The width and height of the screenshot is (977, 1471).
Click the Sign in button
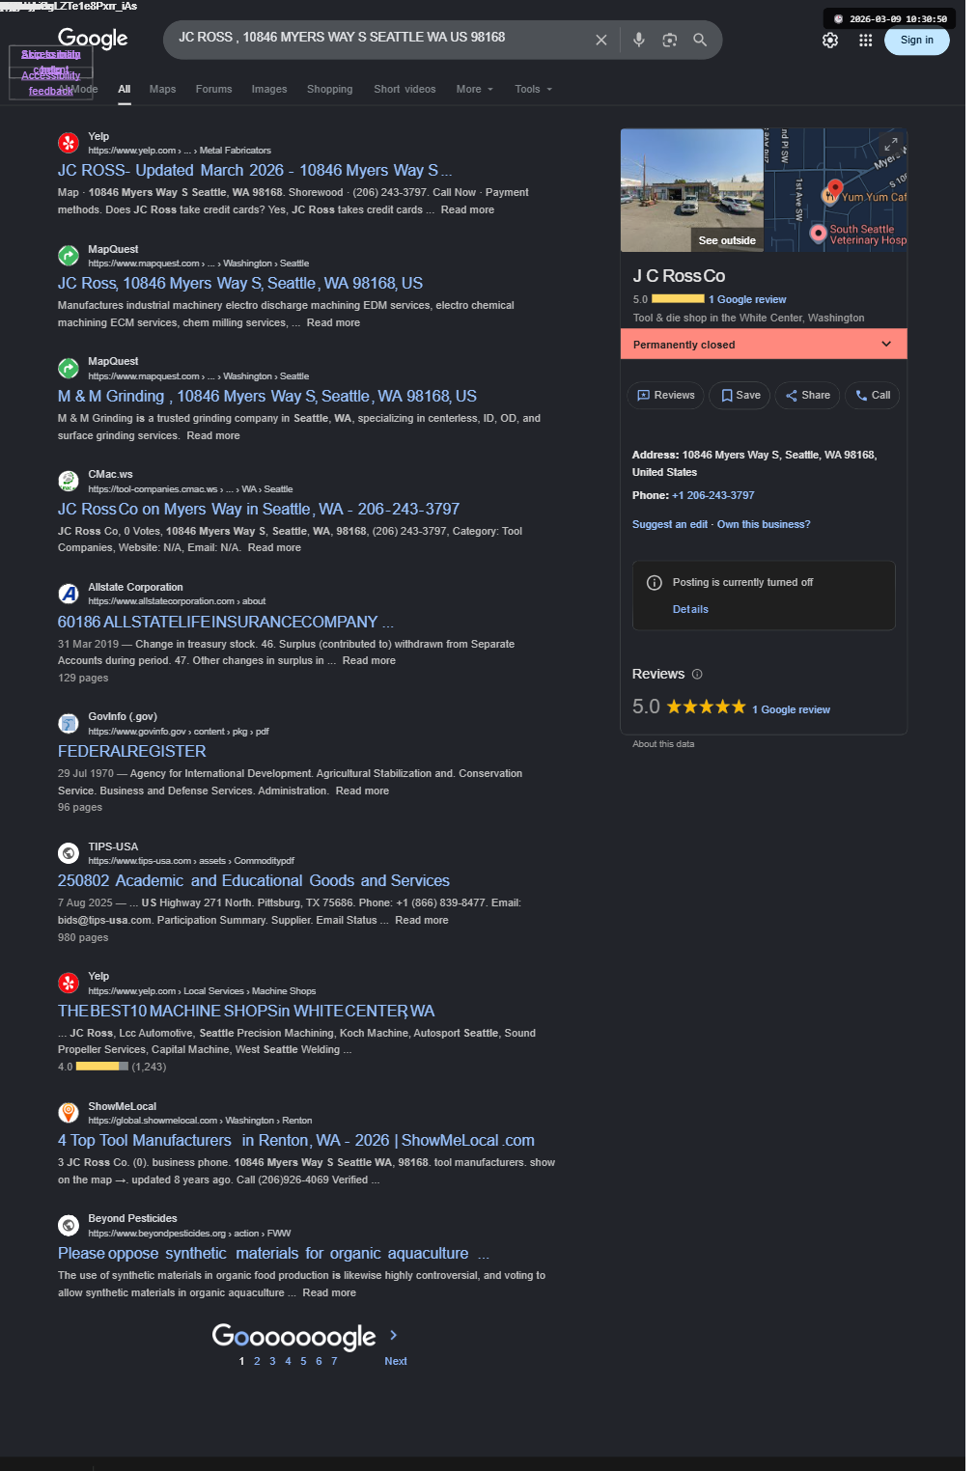(x=916, y=41)
